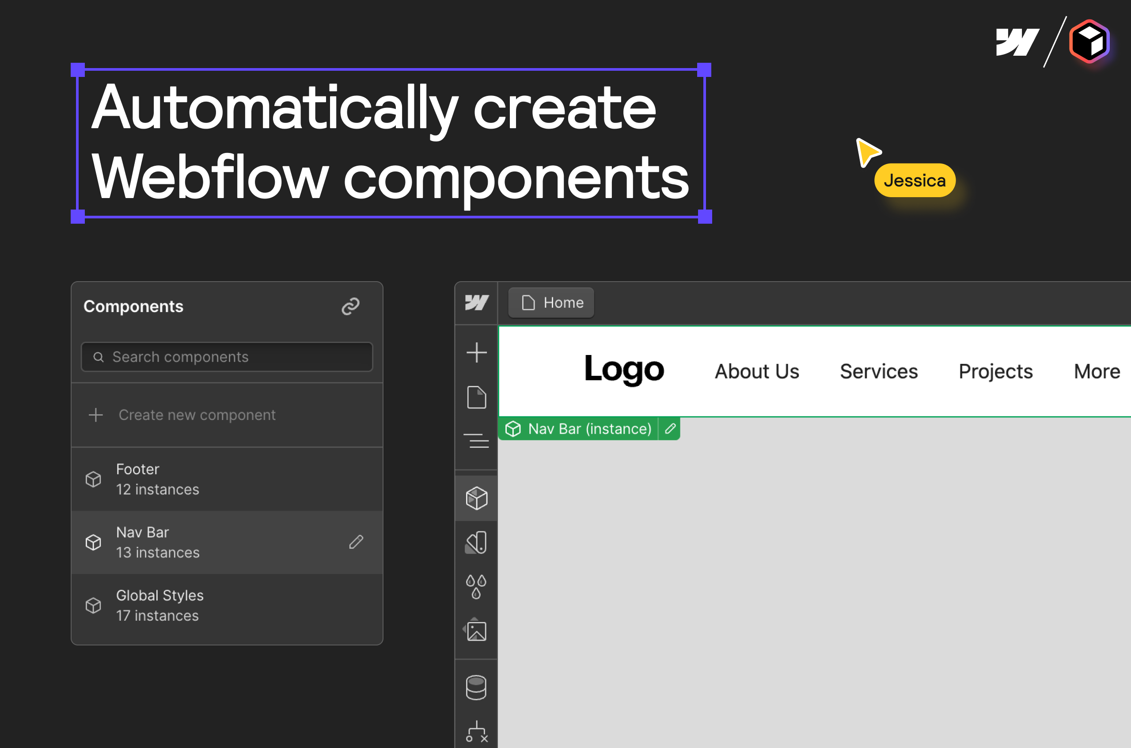Click the cube icon next to Footer
1131x748 pixels.
(93, 479)
